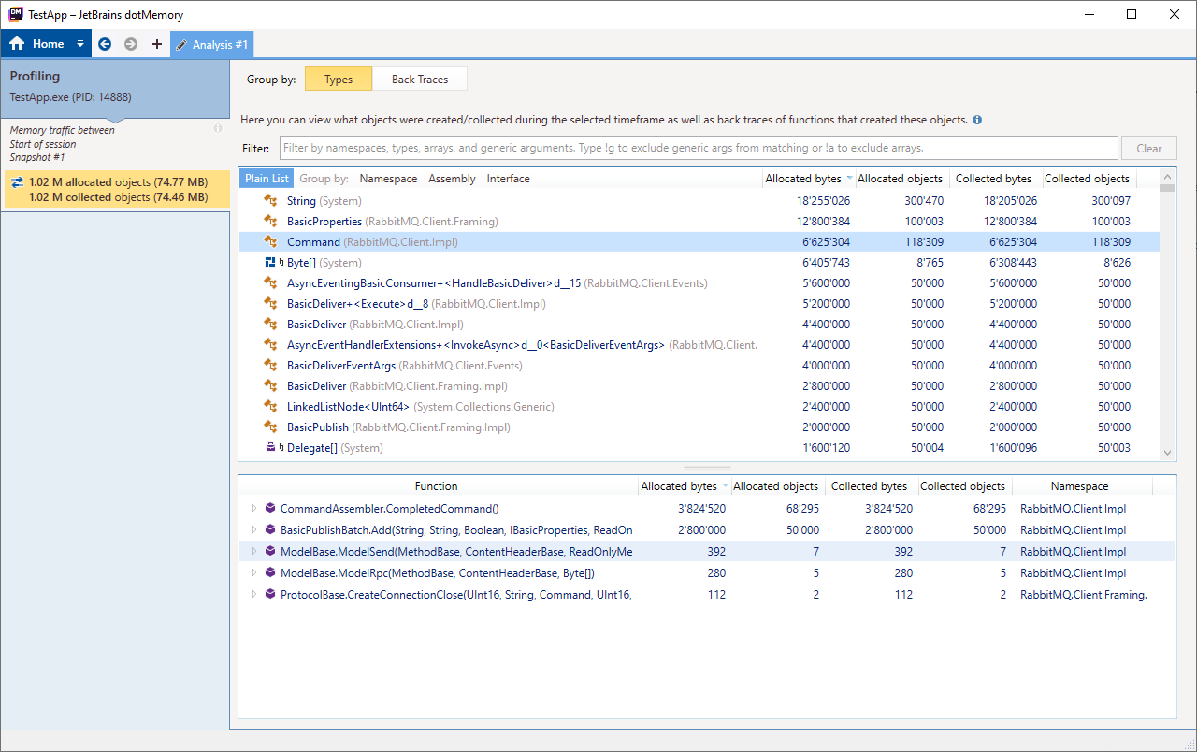The height and width of the screenshot is (752, 1197).
Task: Sort by Collected objects column in types list
Action: pyautogui.click(x=1087, y=179)
